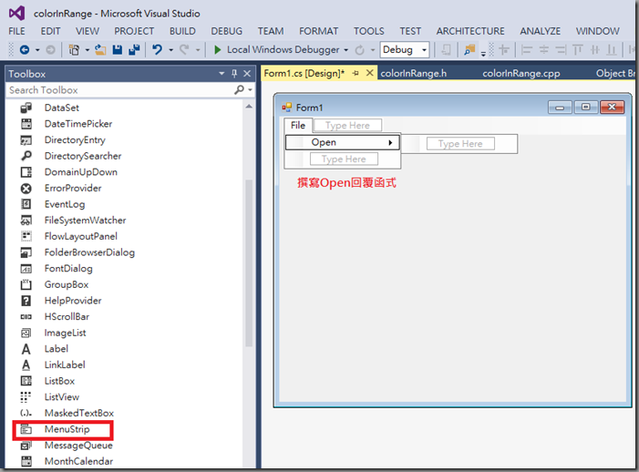This screenshot has height=472, width=639.
Task: Open the Navigate Backward history dropdown
Action: (x=37, y=50)
